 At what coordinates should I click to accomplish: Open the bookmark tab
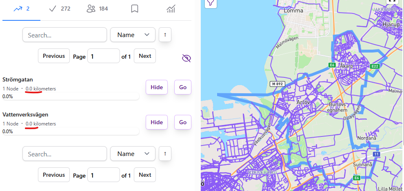[x=134, y=9]
